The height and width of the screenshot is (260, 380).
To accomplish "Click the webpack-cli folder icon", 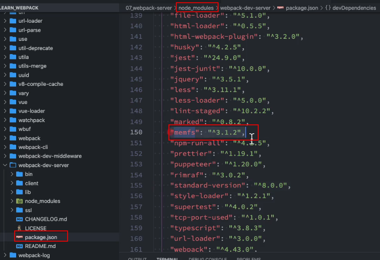I will (13, 147).
